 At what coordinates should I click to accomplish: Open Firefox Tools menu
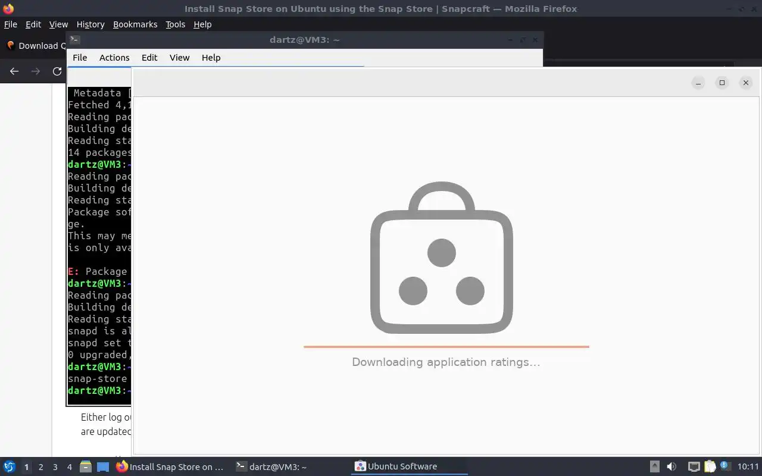(176, 24)
